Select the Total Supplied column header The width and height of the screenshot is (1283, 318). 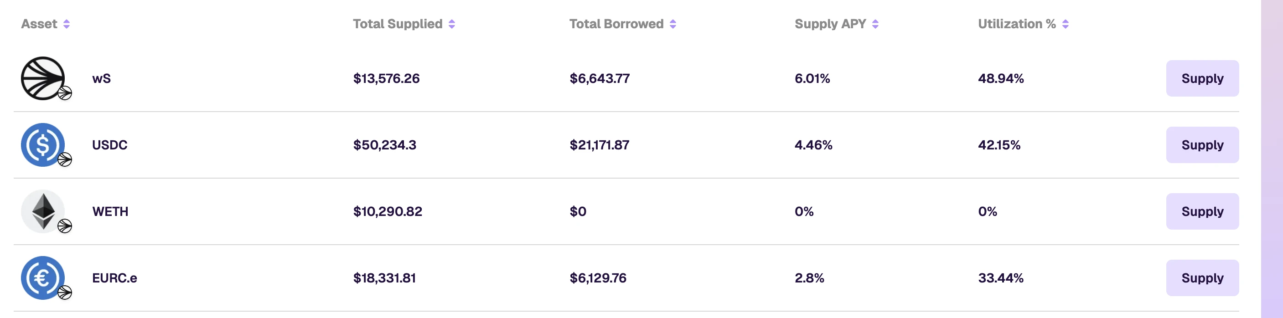tap(398, 24)
